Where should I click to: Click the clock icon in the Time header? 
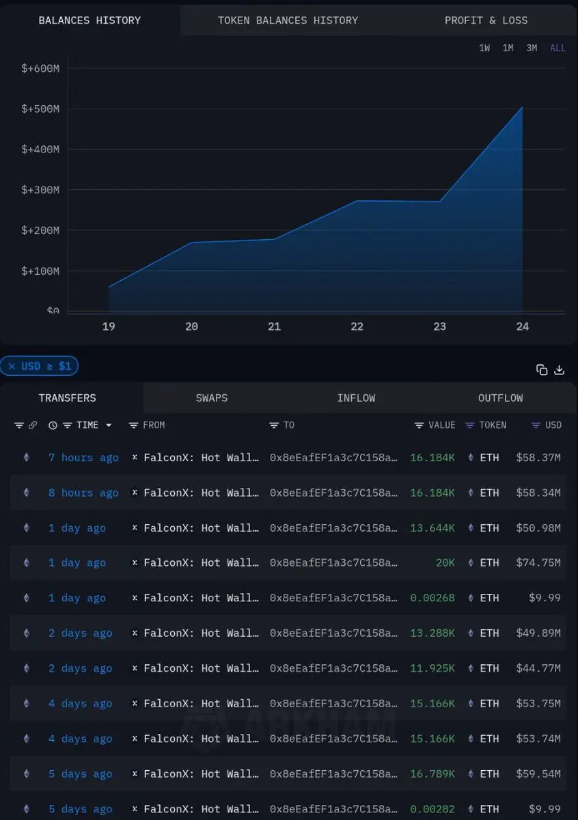pos(53,425)
